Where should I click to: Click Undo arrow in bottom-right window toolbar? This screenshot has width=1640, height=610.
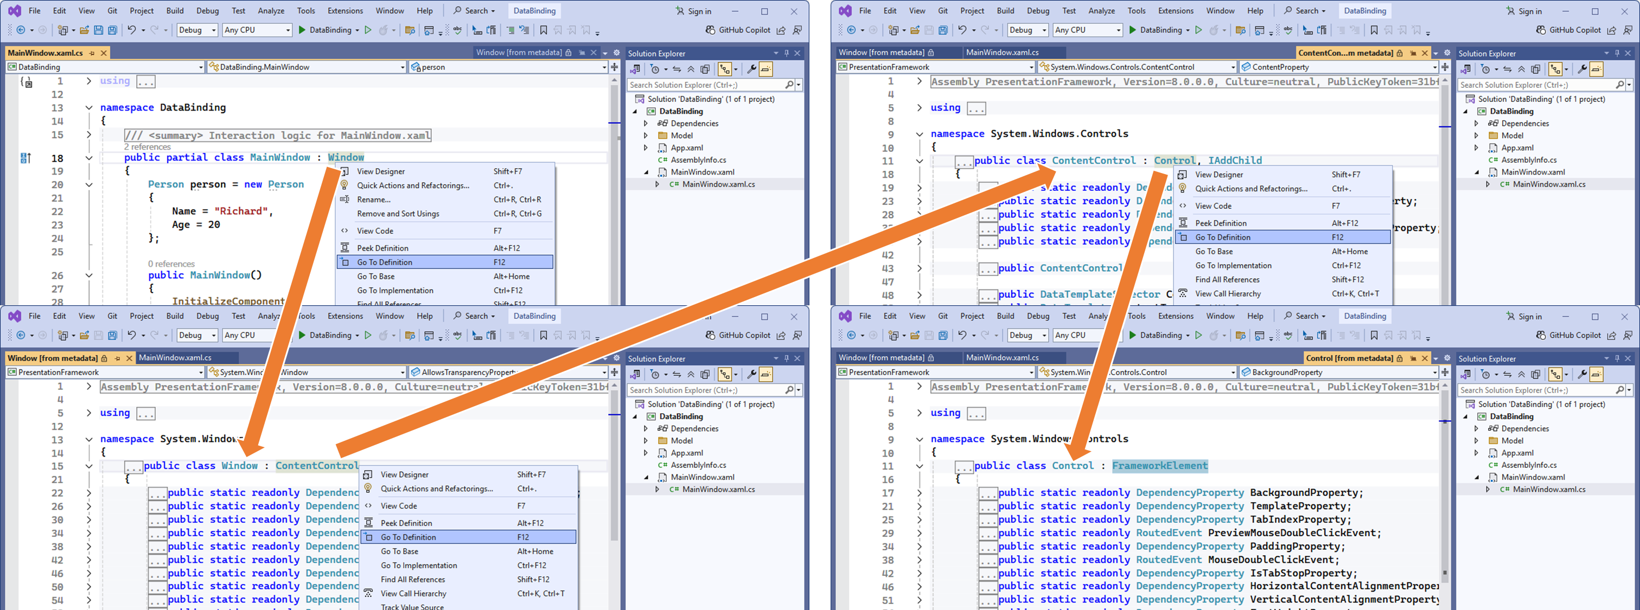pos(962,335)
